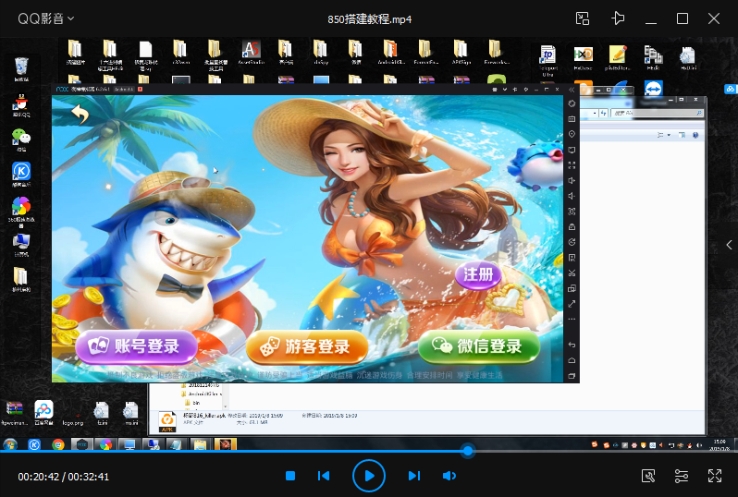Tap Nox Android back button
The image size is (738, 497).
[x=572, y=345]
